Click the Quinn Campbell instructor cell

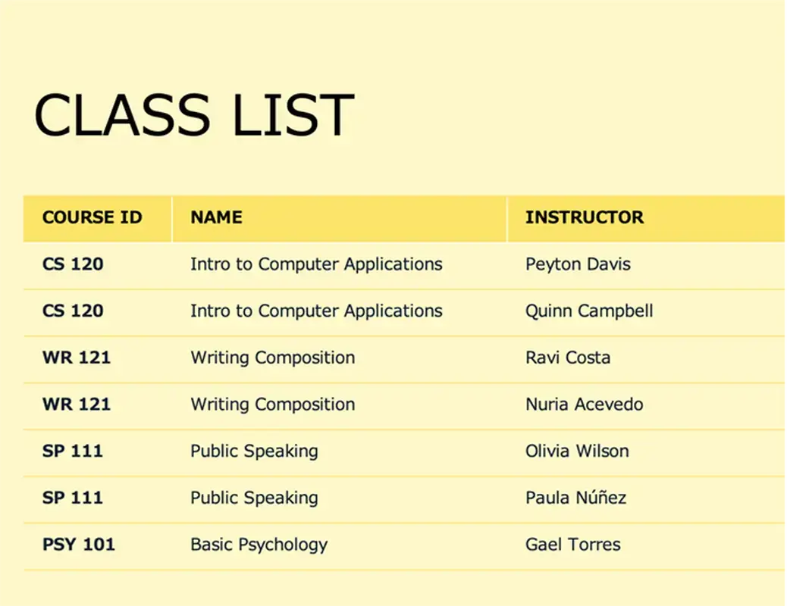click(589, 311)
